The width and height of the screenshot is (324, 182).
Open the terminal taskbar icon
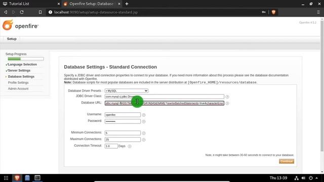click(37, 177)
